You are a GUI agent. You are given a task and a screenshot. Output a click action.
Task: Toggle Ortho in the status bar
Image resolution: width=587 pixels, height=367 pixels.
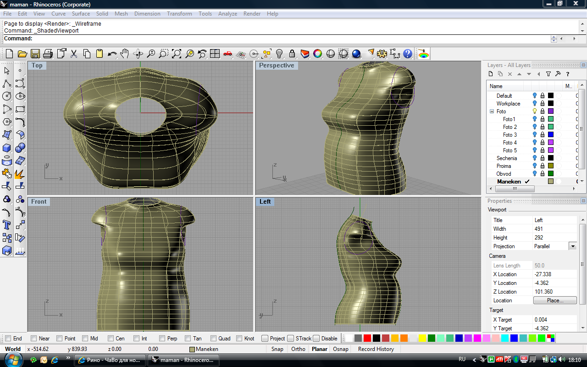pyautogui.click(x=298, y=349)
